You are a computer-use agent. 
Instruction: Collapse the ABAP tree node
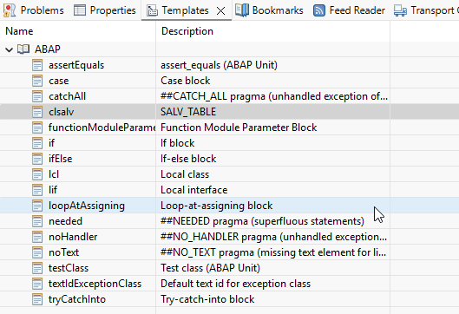coord(9,49)
